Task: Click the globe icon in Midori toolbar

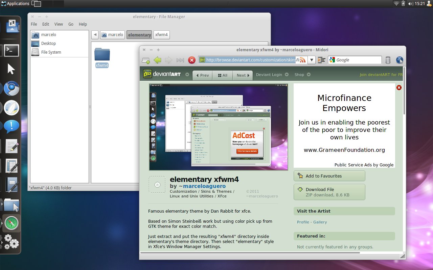Action: (400, 60)
